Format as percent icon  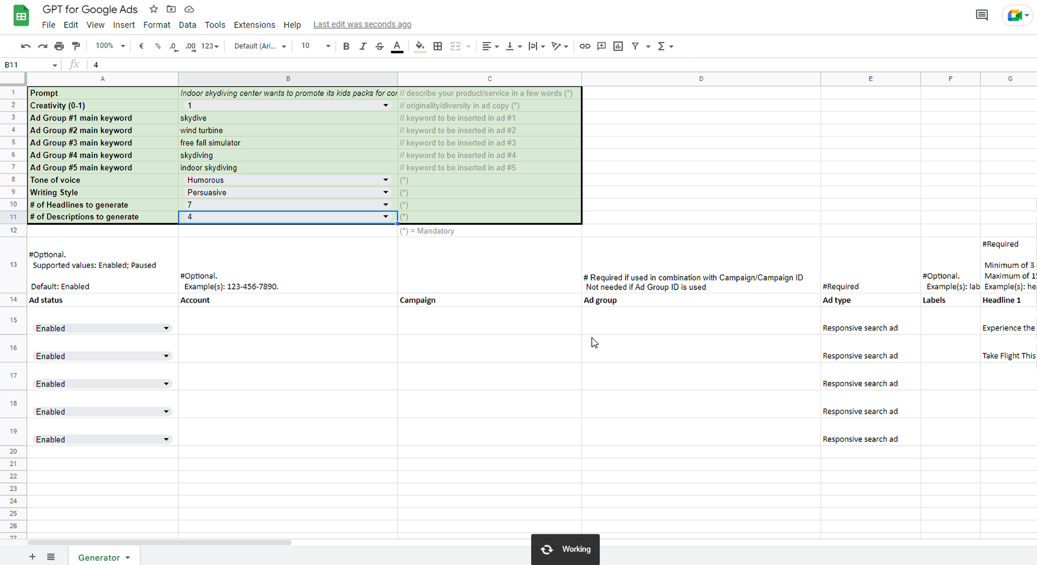[x=158, y=46]
